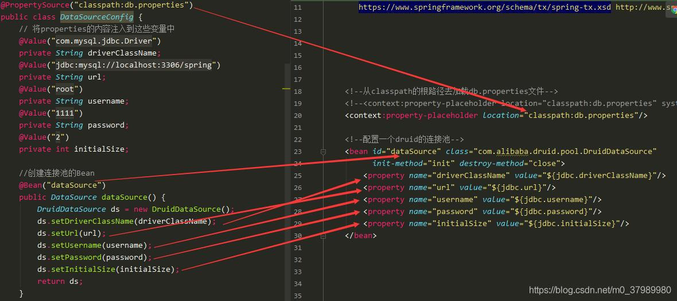Click the driverClassName field declaration
This screenshot has width=677, height=301.
click(x=90, y=53)
